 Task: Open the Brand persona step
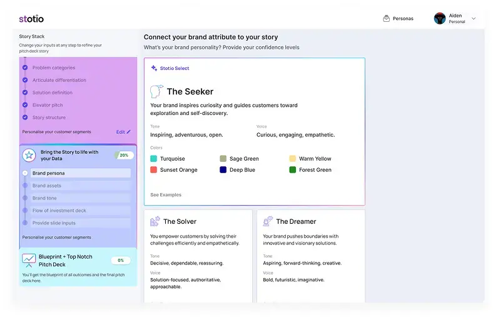(81, 173)
